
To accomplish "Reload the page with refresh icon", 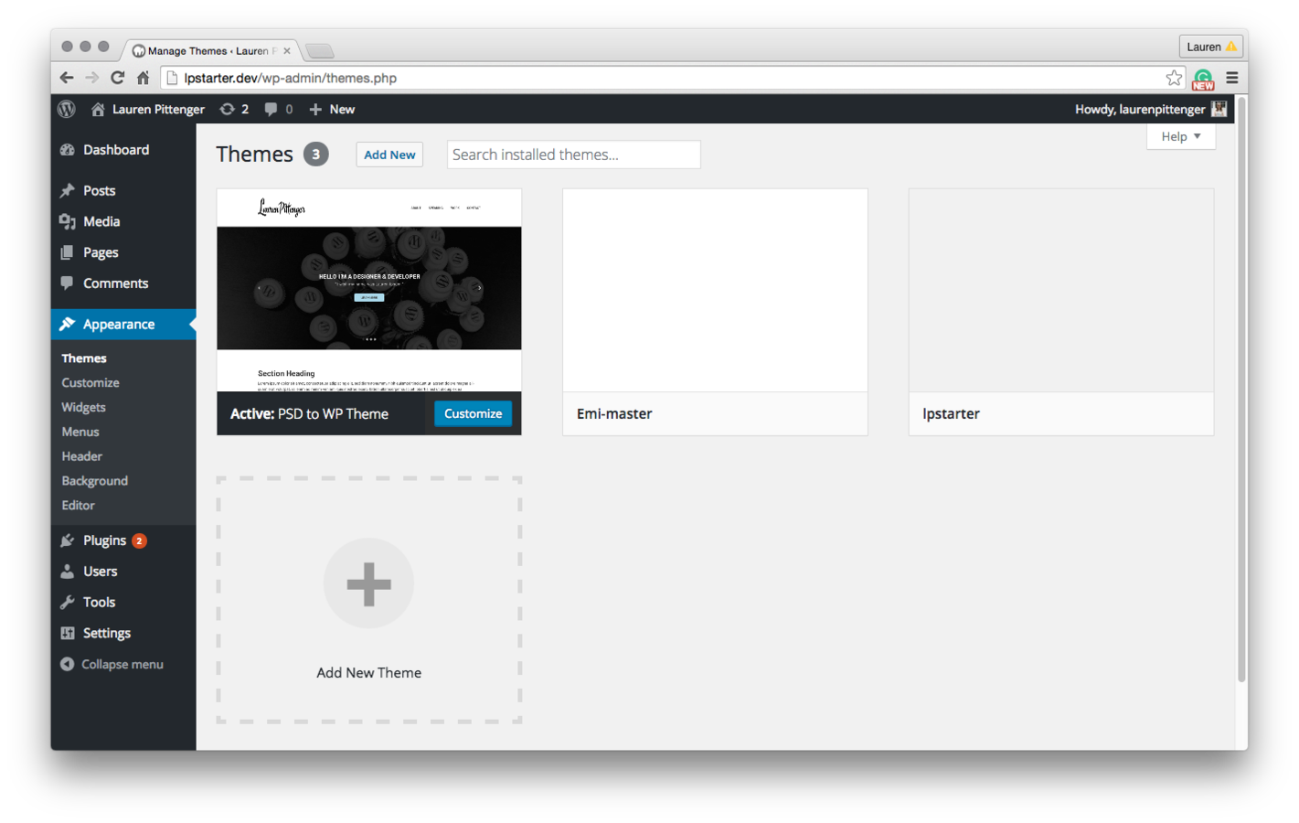I will pos(117,78).
